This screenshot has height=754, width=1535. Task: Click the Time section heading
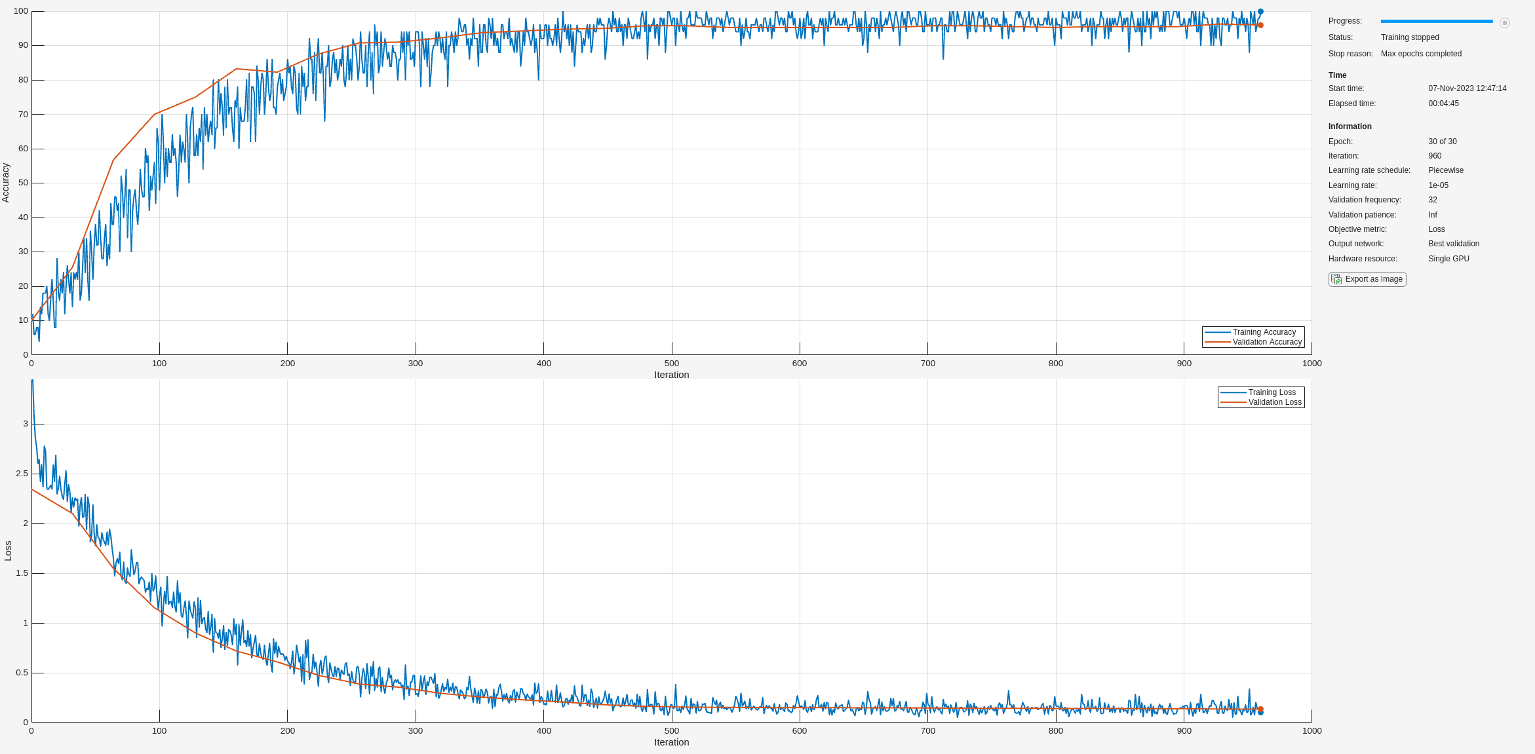click(x=1337, y=75)
